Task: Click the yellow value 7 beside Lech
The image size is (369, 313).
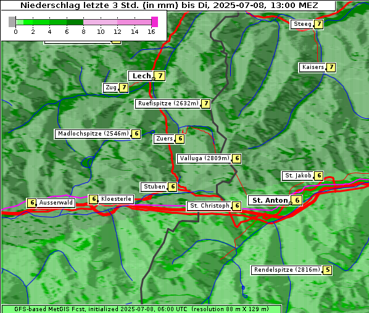Action: (160, 76)
